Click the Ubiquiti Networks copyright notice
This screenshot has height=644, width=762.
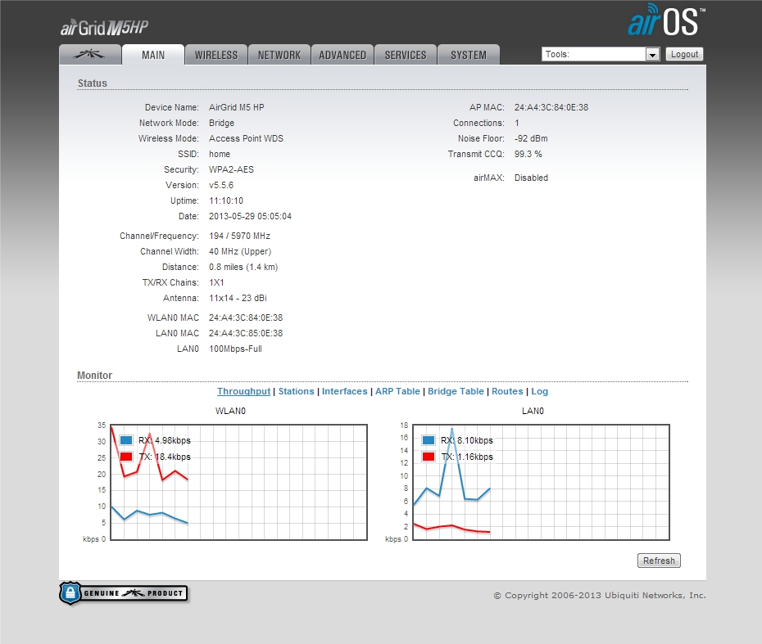click(600, 595)
